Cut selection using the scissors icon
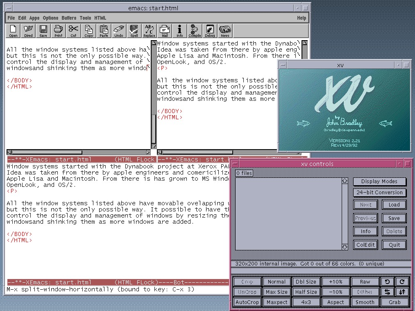 click(73, 31)
